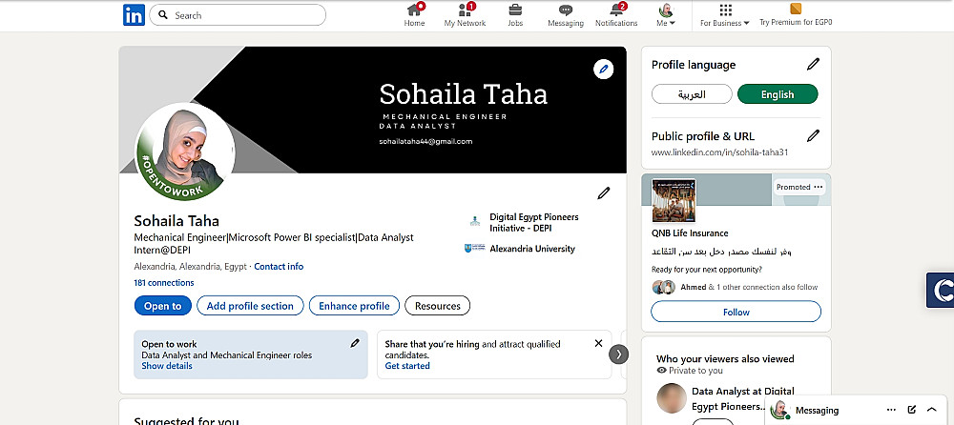The width and height of the screenshot is (954, 425).
Task: Open Notifications bell icon
Action: [616, 15]
